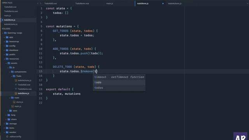
Task: Click the components folder icon
Action: (x=12, y=72)
